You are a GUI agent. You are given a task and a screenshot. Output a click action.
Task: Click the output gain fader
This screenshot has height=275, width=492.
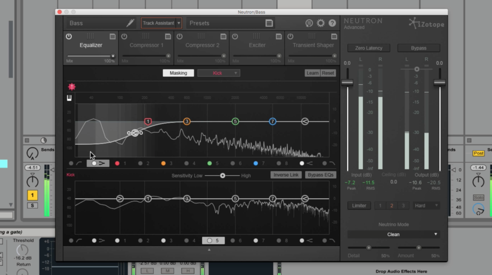click(x=440, y=82)
